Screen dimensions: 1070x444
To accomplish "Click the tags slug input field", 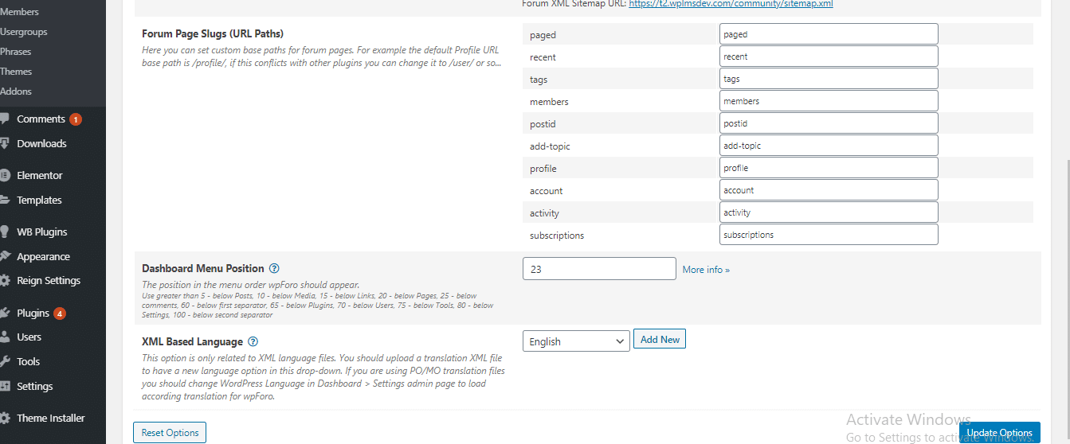I will coord(829,79).
